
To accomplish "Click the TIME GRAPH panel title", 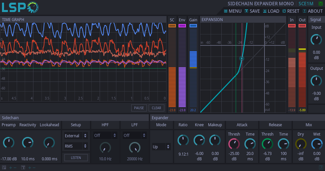I will coord(13,19).
